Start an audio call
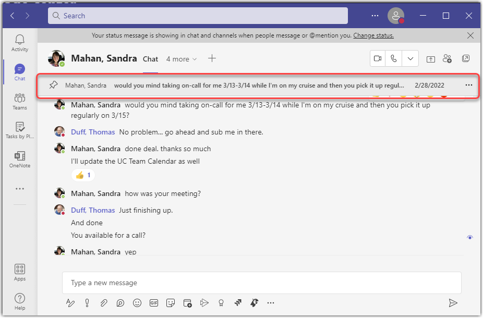The width and height of the screenshot is (483, 318). pos(394,58)
